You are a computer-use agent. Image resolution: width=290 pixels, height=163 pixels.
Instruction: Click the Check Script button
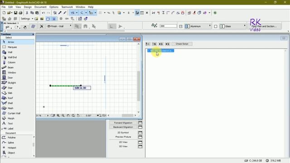[x=182, y=44]
